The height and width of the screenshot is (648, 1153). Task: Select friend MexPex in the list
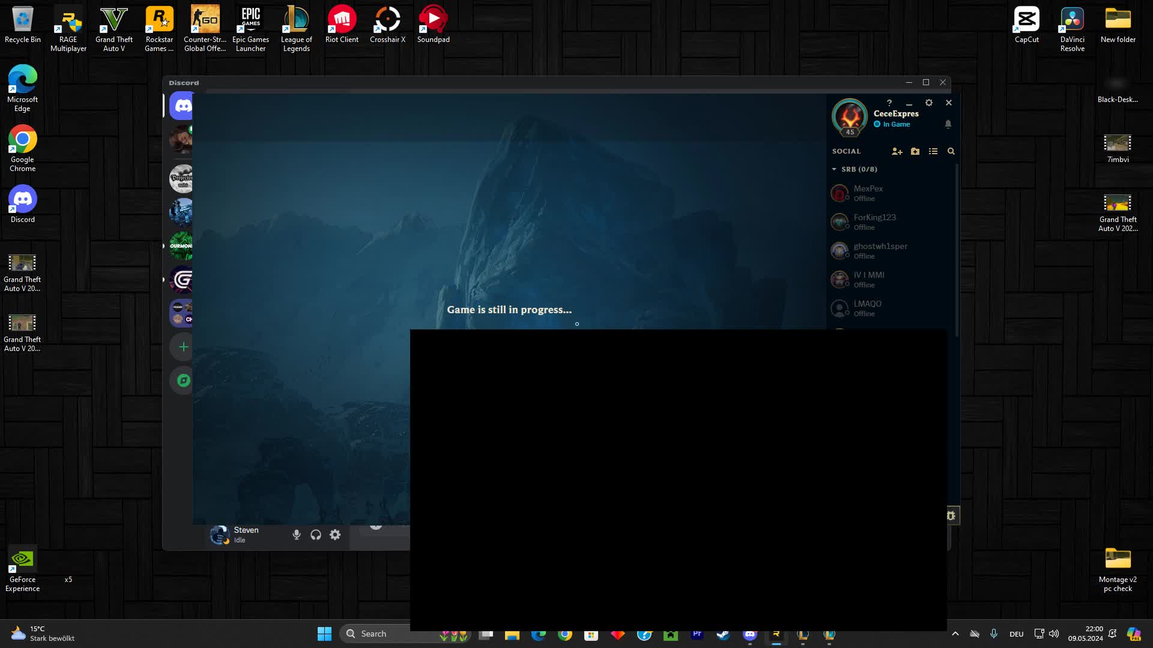click(868, 193)
